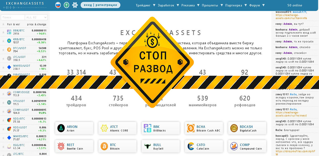This screenshot has width=319, height=156.
Task: Click the RDD/BTC coin icon
Action: [9, 120]
